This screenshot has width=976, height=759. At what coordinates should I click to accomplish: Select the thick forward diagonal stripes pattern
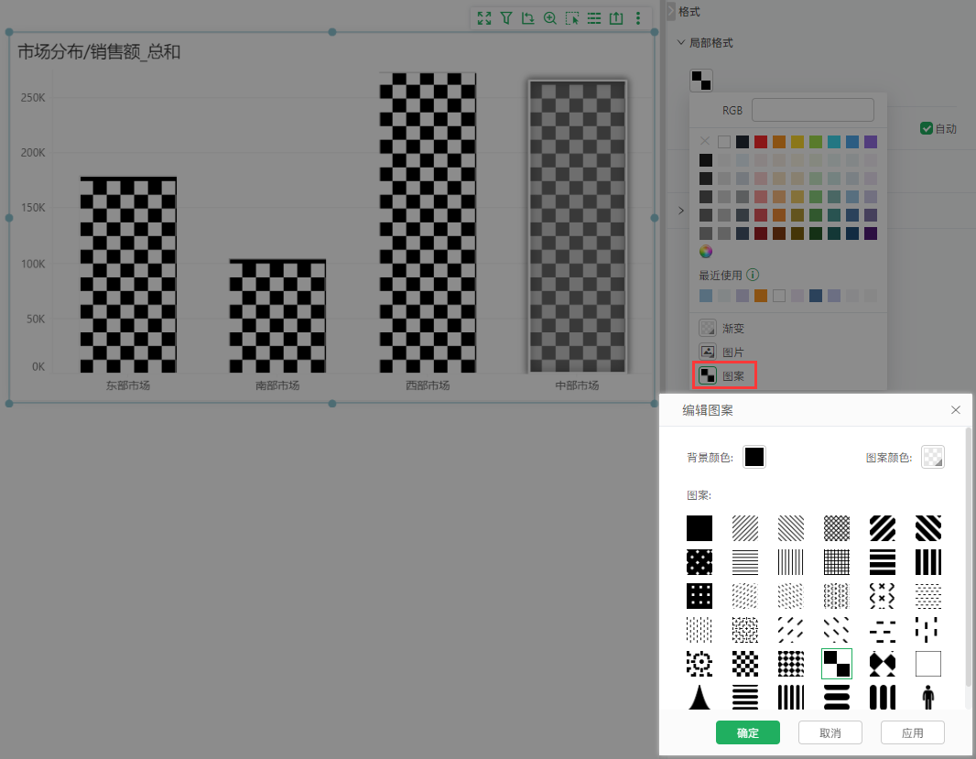point(883,528)
